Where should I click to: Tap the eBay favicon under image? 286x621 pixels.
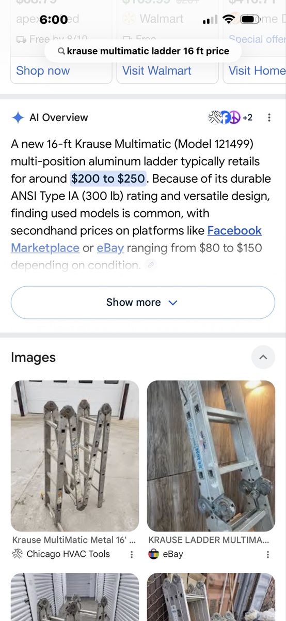[x=153, y=554]
